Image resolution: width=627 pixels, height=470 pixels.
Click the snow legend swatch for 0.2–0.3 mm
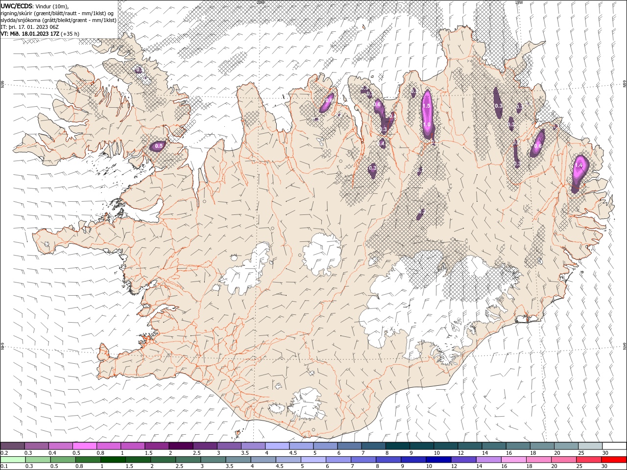click(12, 446)
